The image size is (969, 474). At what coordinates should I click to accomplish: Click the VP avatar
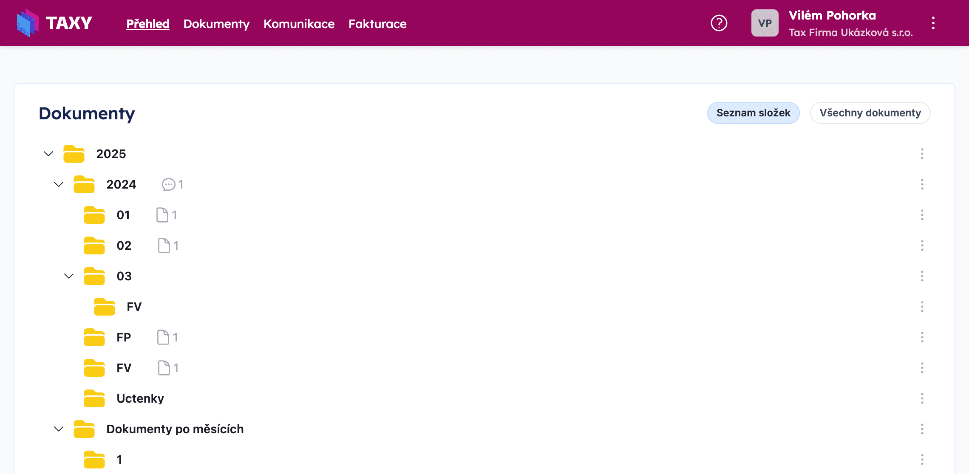(x=765, y=23)
